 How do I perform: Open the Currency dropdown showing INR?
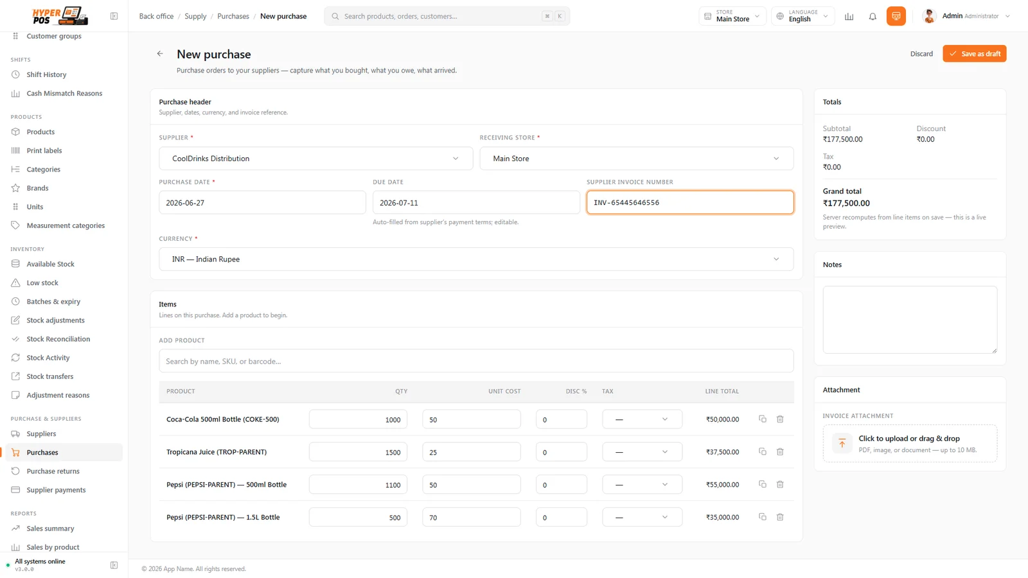[476, 259]
